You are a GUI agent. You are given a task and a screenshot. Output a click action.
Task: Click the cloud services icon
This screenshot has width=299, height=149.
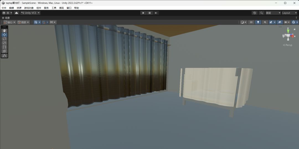pos(16,13)
